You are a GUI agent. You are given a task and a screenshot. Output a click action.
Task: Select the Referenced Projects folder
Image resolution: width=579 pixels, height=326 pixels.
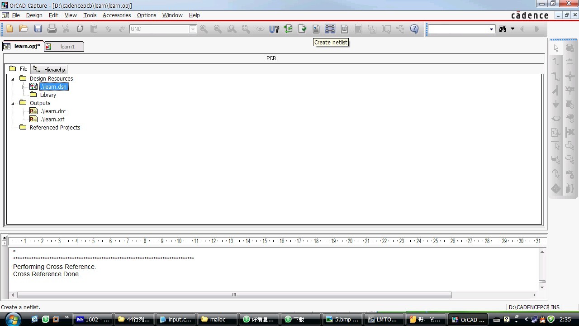pos(55,128)
